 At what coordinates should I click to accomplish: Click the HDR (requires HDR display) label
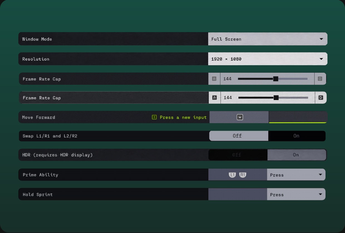coord(57,155)
